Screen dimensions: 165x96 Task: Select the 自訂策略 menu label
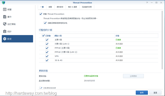point(11,24)
